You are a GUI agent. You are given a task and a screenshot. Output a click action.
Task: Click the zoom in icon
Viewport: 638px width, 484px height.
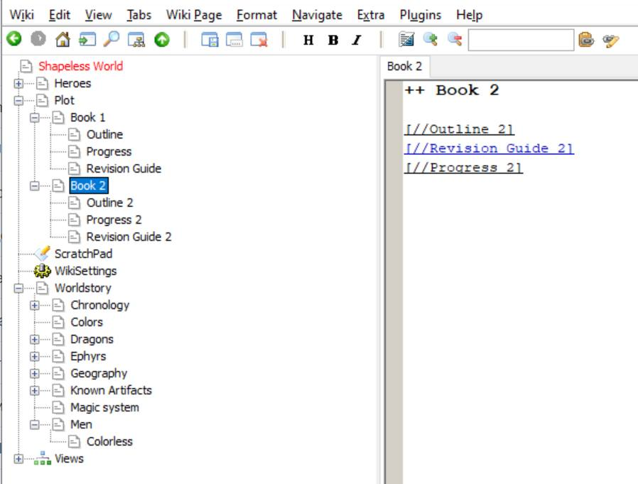pyautogui.click(x=431, y=40)
